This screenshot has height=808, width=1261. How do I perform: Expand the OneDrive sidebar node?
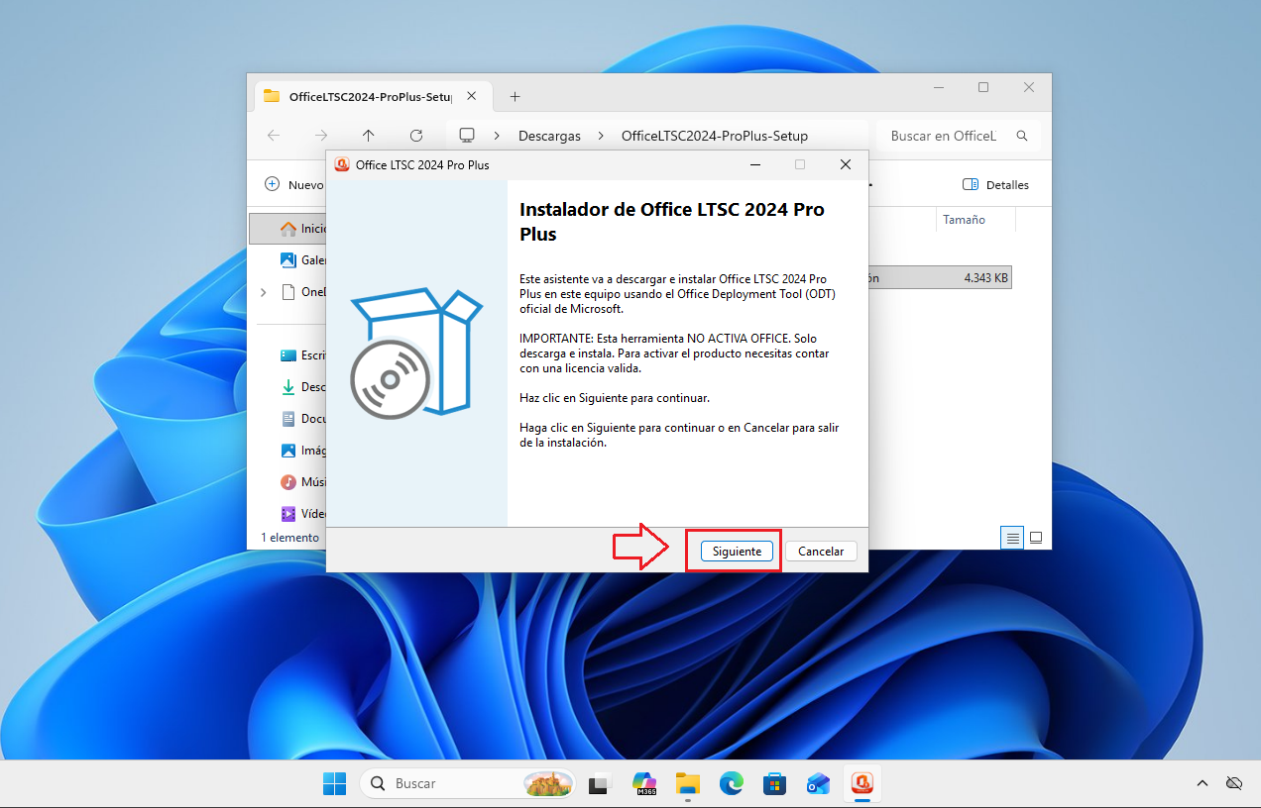point(263,292)
